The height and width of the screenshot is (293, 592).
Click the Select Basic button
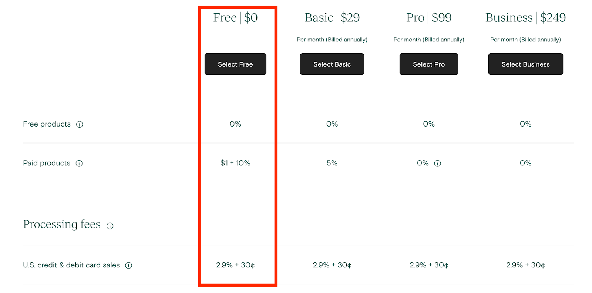tap(332, 64)
